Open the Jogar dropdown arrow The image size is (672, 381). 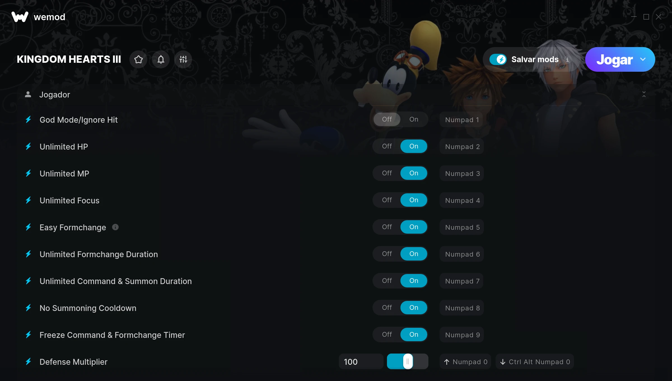pos(643,59)
